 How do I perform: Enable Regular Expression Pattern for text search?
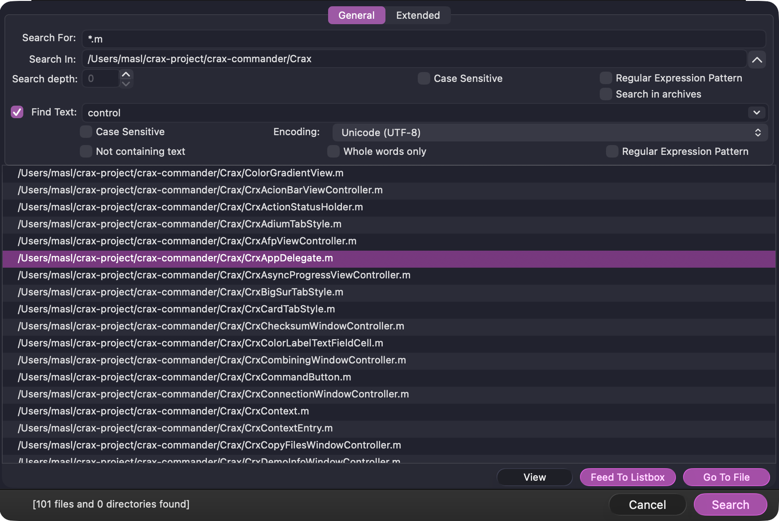(x=612, y=151)
